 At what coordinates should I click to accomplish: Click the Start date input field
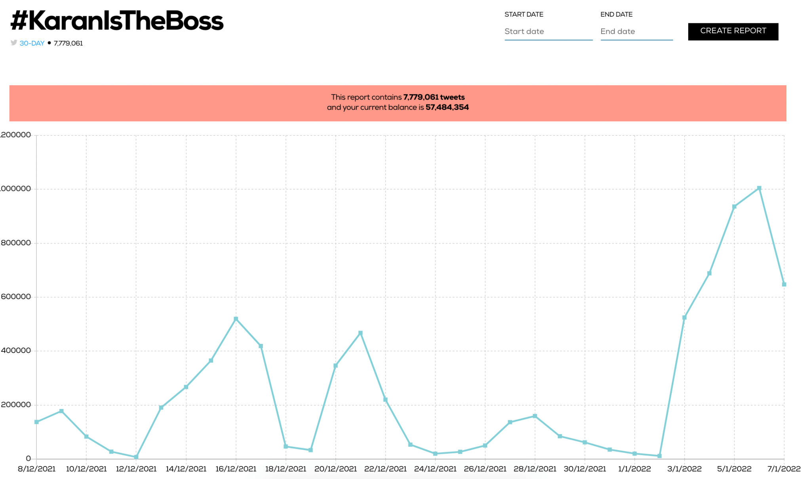pos(548,31)
